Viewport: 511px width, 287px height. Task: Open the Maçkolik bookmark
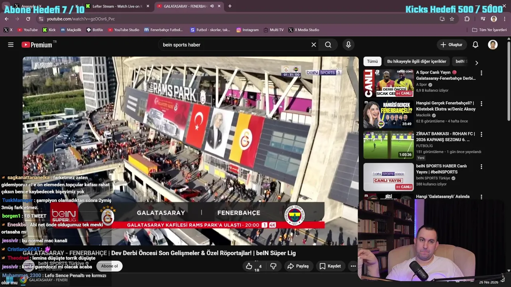71,30
